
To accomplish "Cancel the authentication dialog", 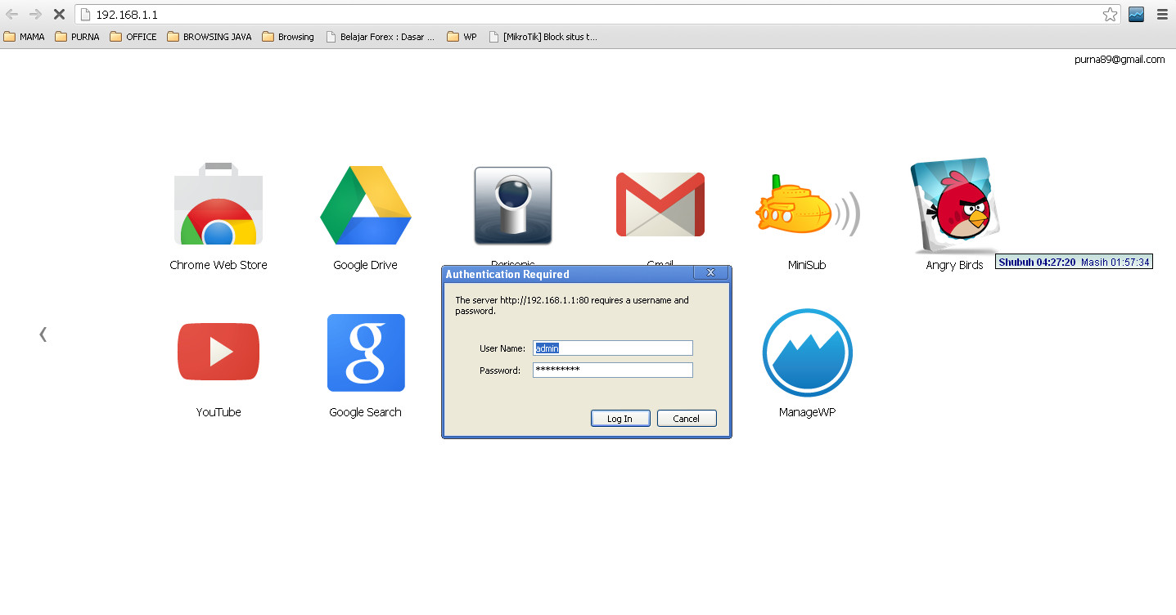I will coord(687,418).
